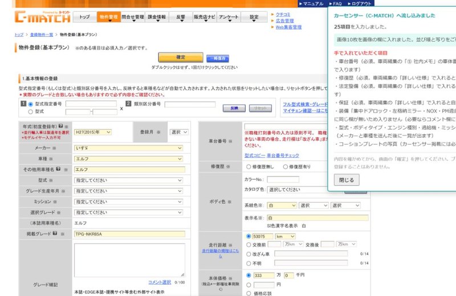This screenshot has width=456, height=296.
Task: Open the 型式 指定してください dropdown
Action: [129, 180]
